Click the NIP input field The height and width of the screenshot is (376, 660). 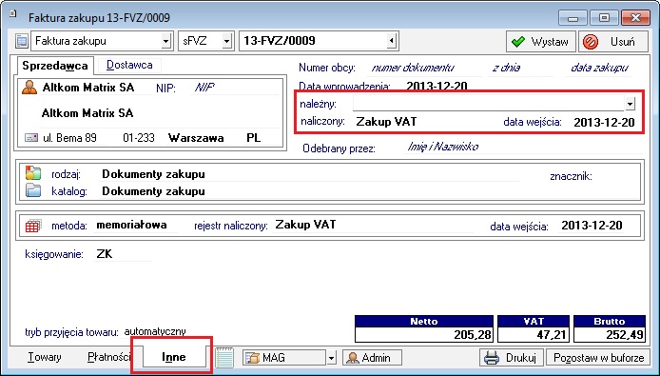click(234, 88)
